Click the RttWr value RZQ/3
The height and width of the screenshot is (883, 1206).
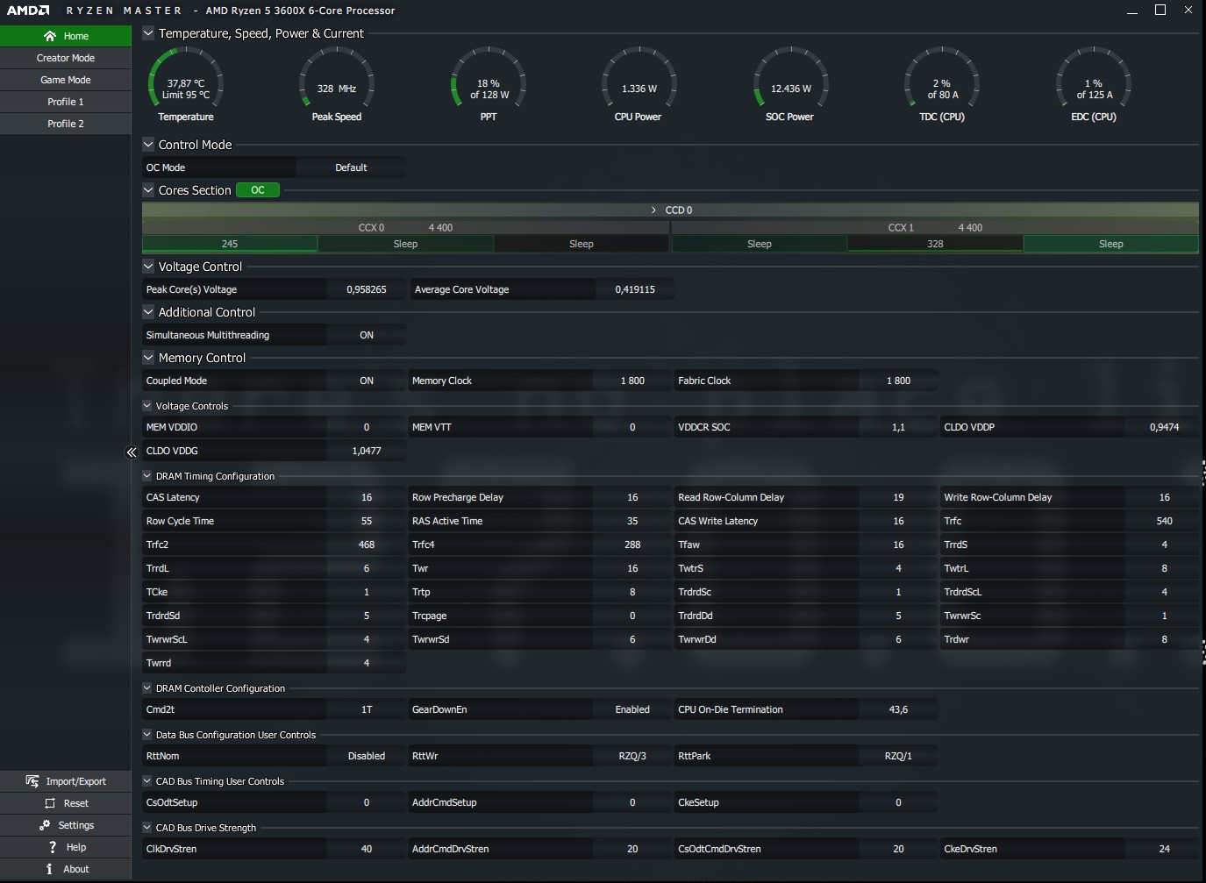tap(632, 756)
